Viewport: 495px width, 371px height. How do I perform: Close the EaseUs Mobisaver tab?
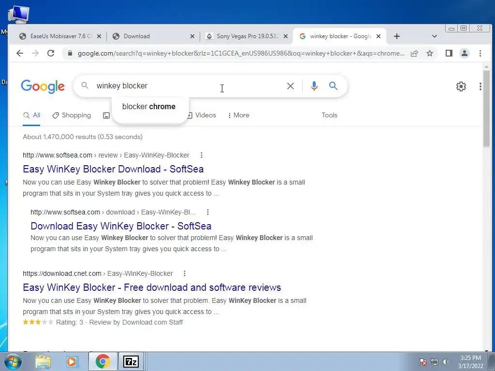[99, 36]
